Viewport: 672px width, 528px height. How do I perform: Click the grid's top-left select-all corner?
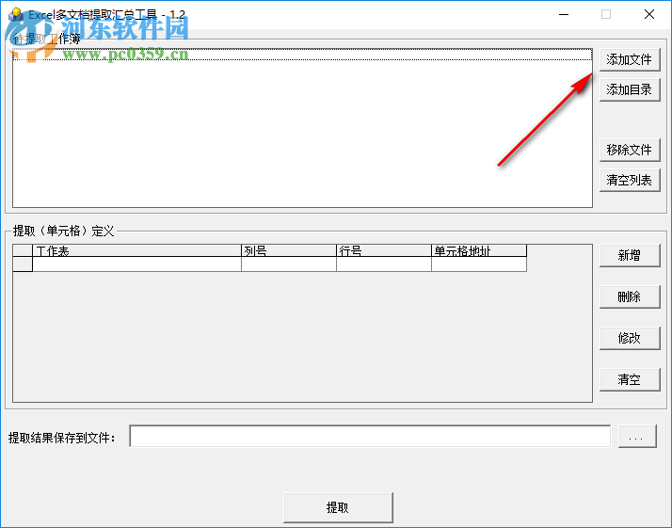(23, 250)
